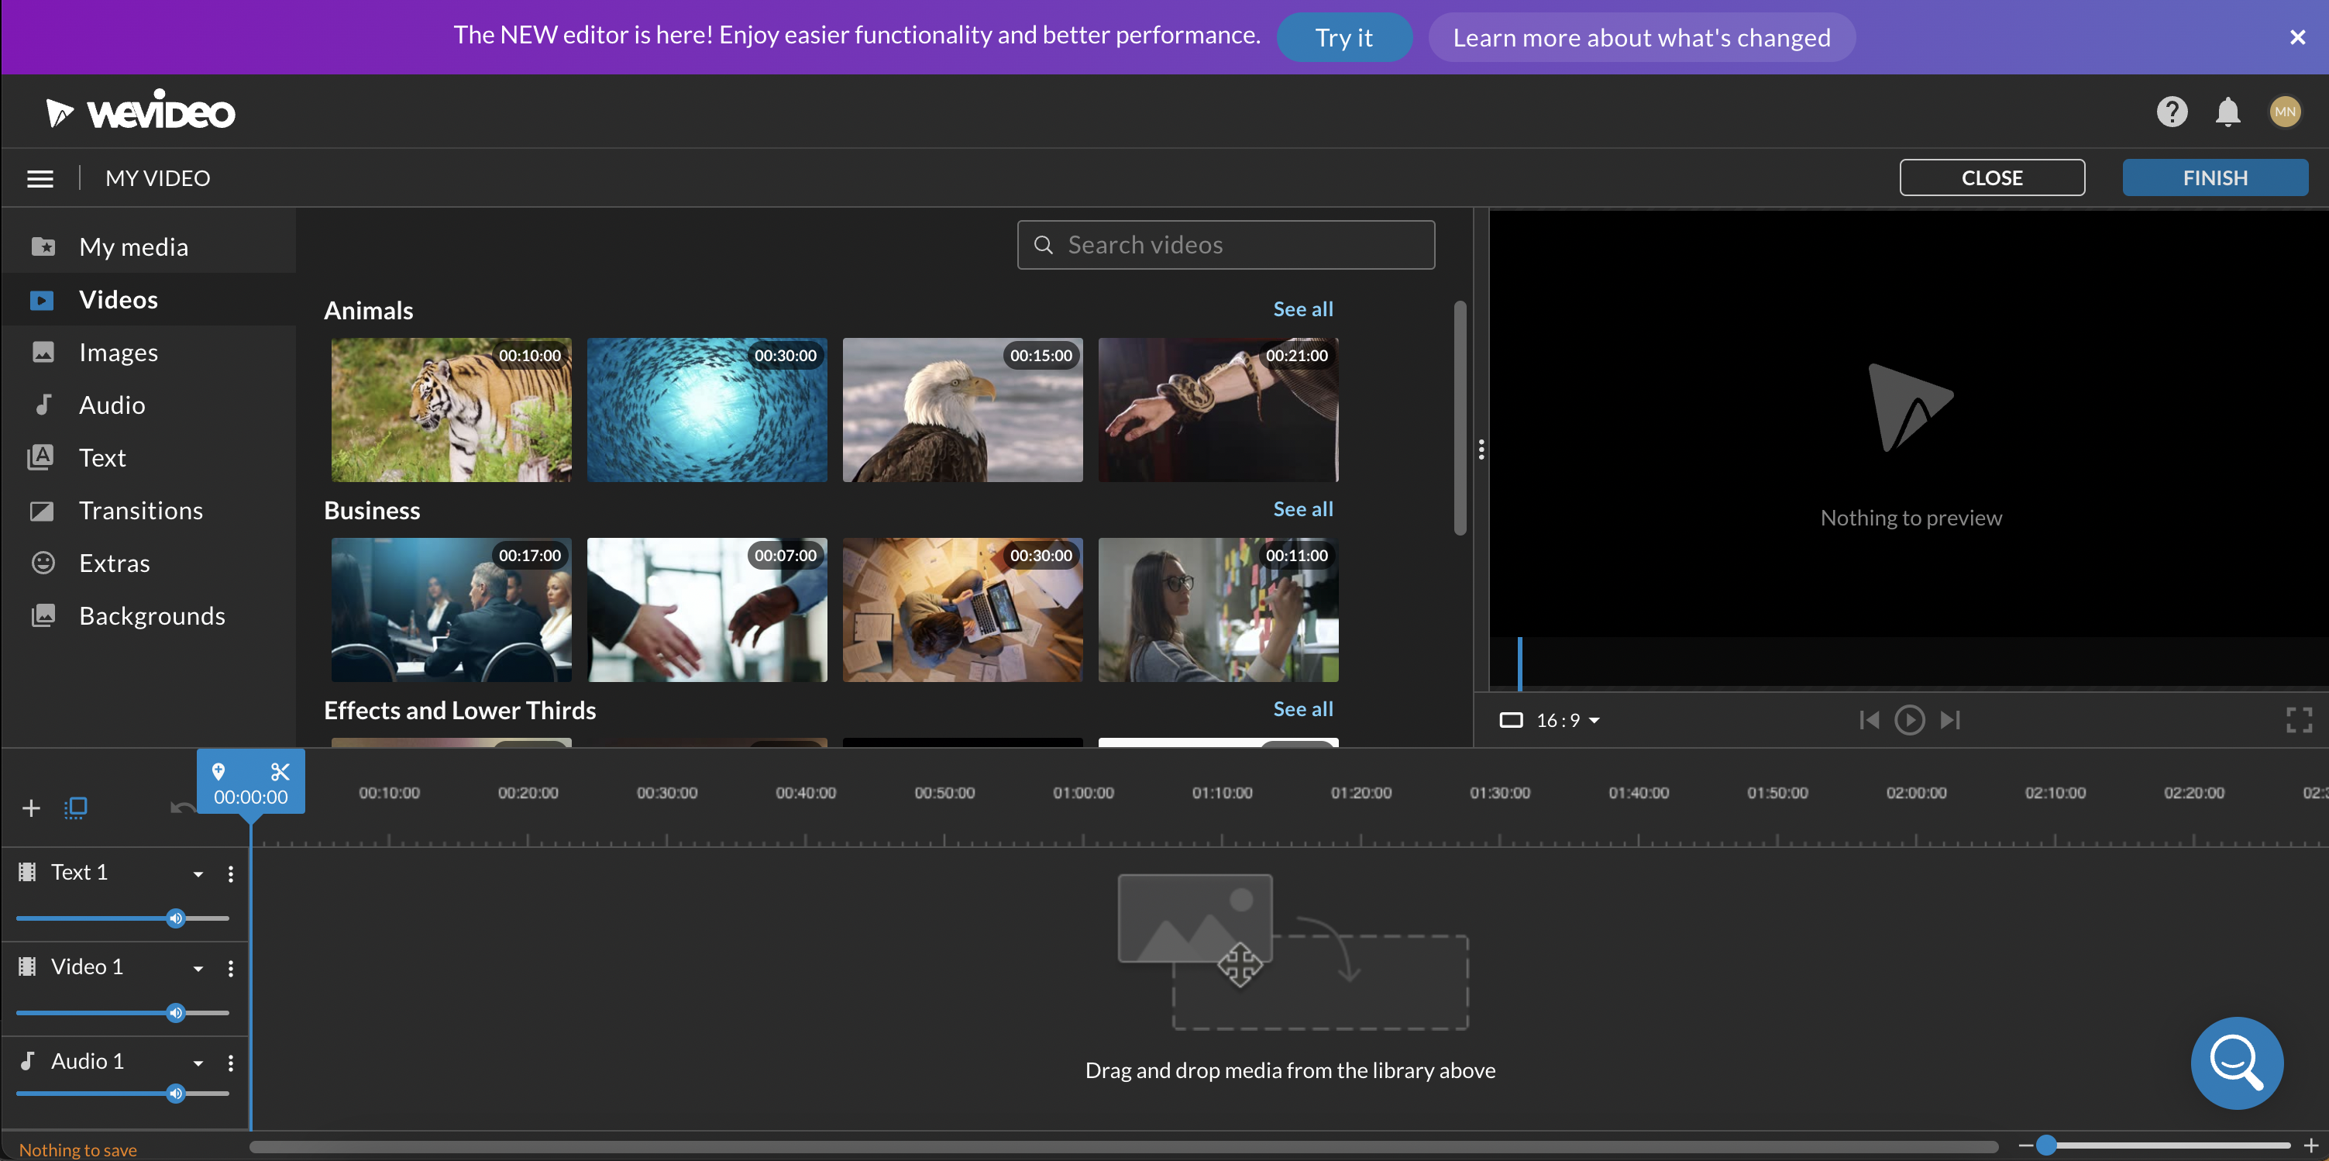Select the tiger video thumbnail
Image resolution: width=2329 pixels, height=1161 pixels.
coord(451,409)
